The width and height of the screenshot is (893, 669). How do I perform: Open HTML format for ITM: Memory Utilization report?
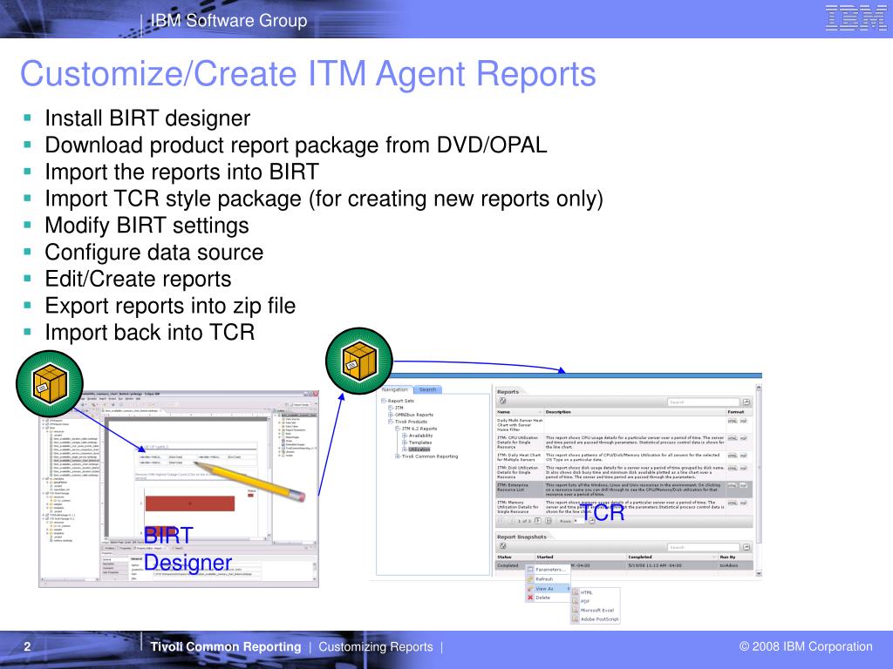pyautogui.click(x=733, y=503)
